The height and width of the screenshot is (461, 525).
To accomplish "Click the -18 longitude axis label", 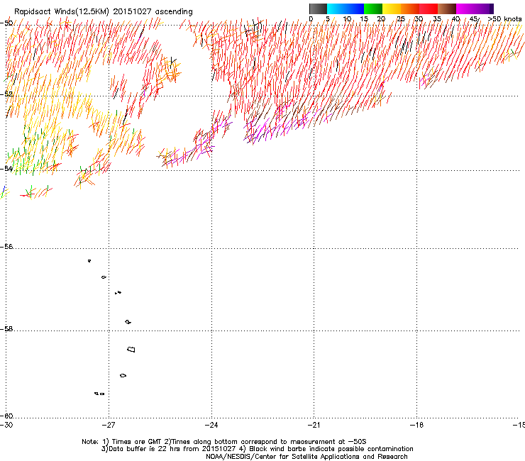I will point(416,425).
